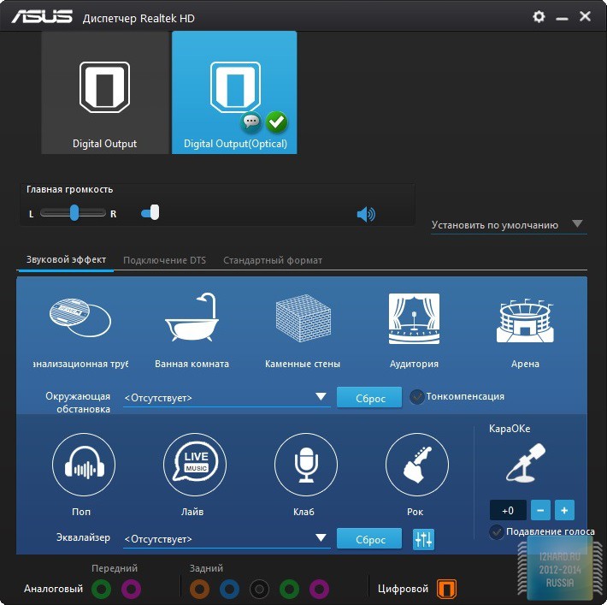The image size is (607, 605).
Task: Minimize the Realtek HD manager window
Action: tap(562, 18)
